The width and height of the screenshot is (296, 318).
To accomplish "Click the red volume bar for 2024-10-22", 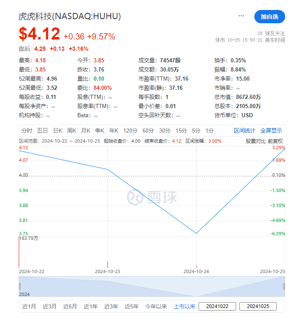I will point(19,252).
